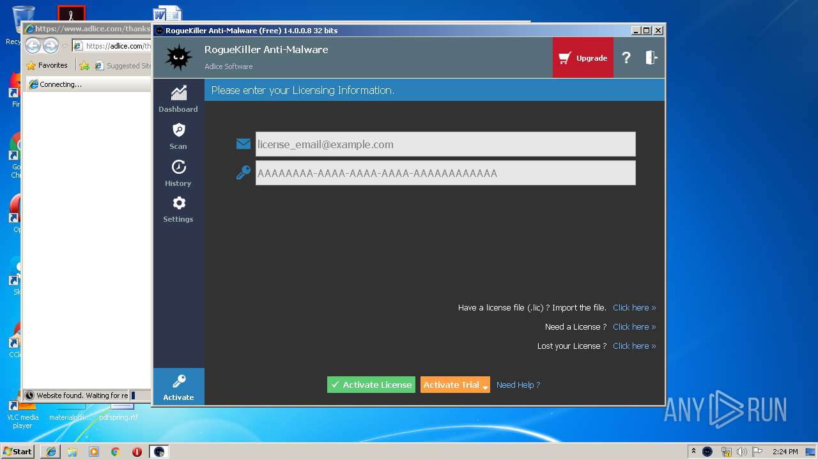Click here link for Need a License
The image size is (818, 460).
pos(634,327)
